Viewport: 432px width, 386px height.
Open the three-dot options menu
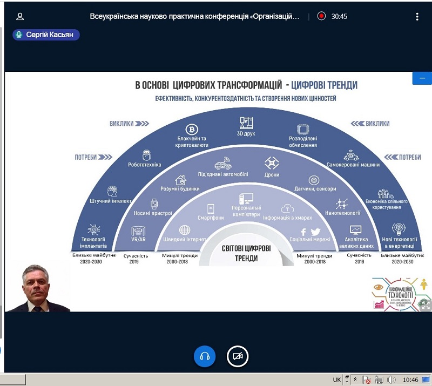(417, 16)
